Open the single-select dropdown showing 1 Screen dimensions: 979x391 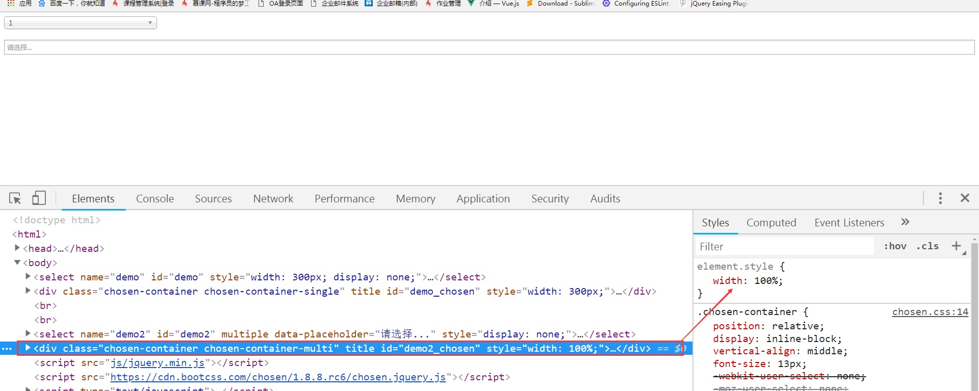[81, 23]
